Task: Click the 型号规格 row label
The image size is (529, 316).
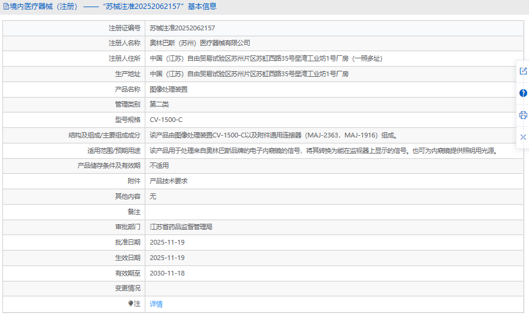Action: (127, 120)
